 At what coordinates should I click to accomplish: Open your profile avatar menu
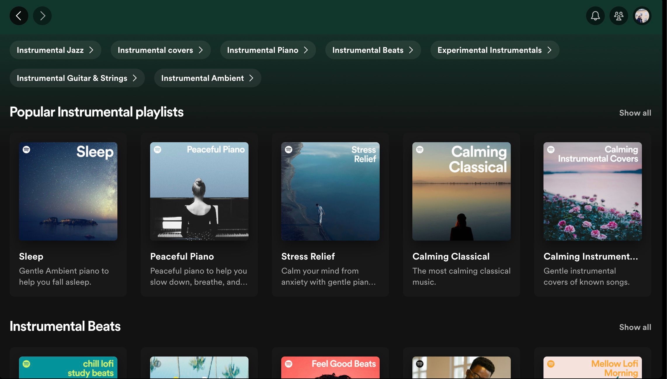coord(642,16)
